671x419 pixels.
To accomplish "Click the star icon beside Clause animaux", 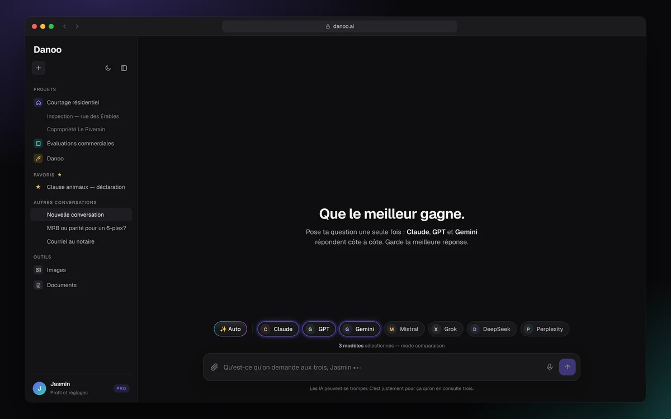I will 38,187.
